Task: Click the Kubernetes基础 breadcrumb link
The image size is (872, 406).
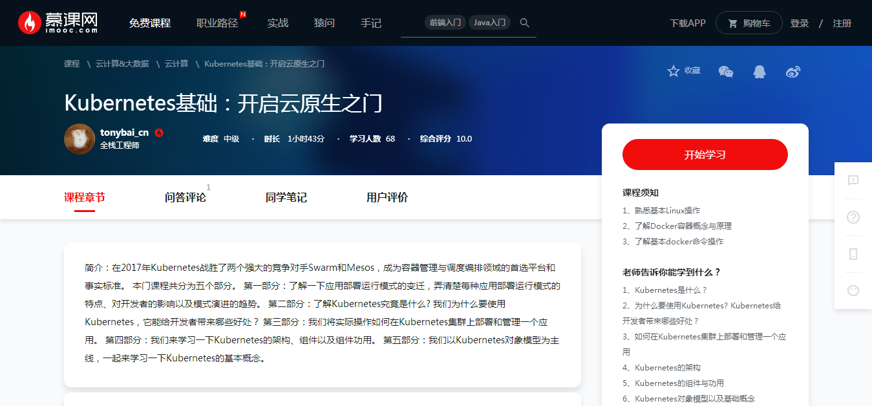Action: coord(264,64)
